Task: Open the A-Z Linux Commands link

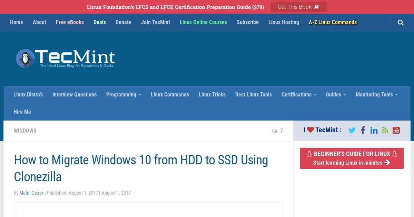Action: point(333,22)
